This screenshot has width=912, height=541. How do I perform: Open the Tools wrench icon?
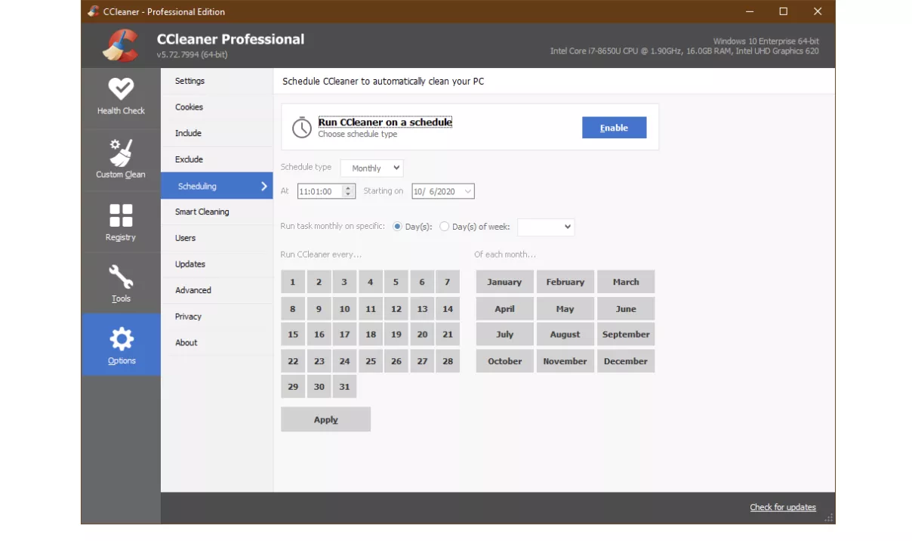[121, 277]
